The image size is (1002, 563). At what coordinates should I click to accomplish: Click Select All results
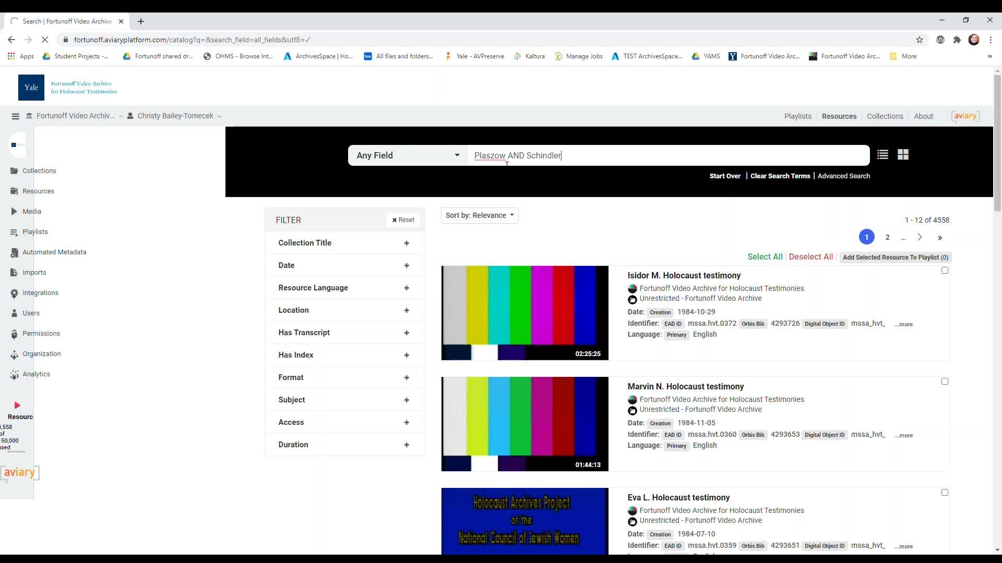pyautogui.click(x=765, y=257)
